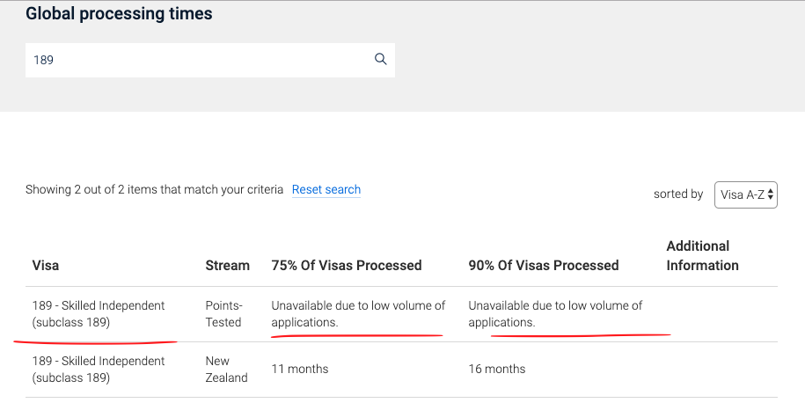Click the 11 months processing time
This screenshot has width=805, height=403.
point(300,369)
